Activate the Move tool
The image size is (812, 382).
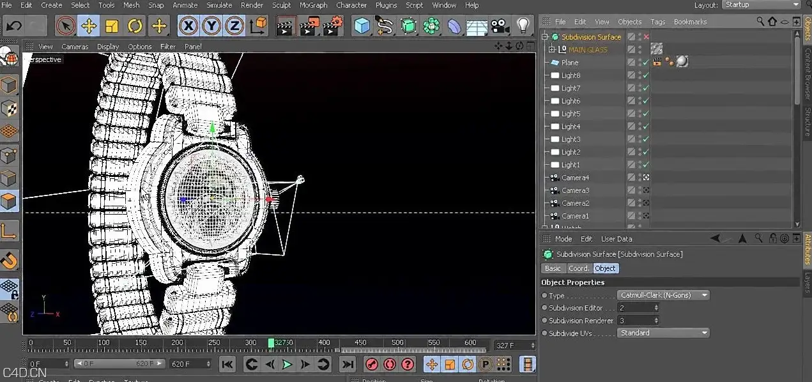(89, 26)
